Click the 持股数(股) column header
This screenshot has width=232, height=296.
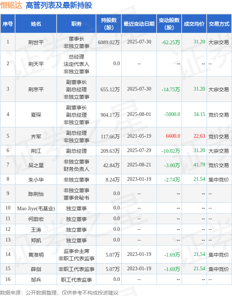pos(109,24)
